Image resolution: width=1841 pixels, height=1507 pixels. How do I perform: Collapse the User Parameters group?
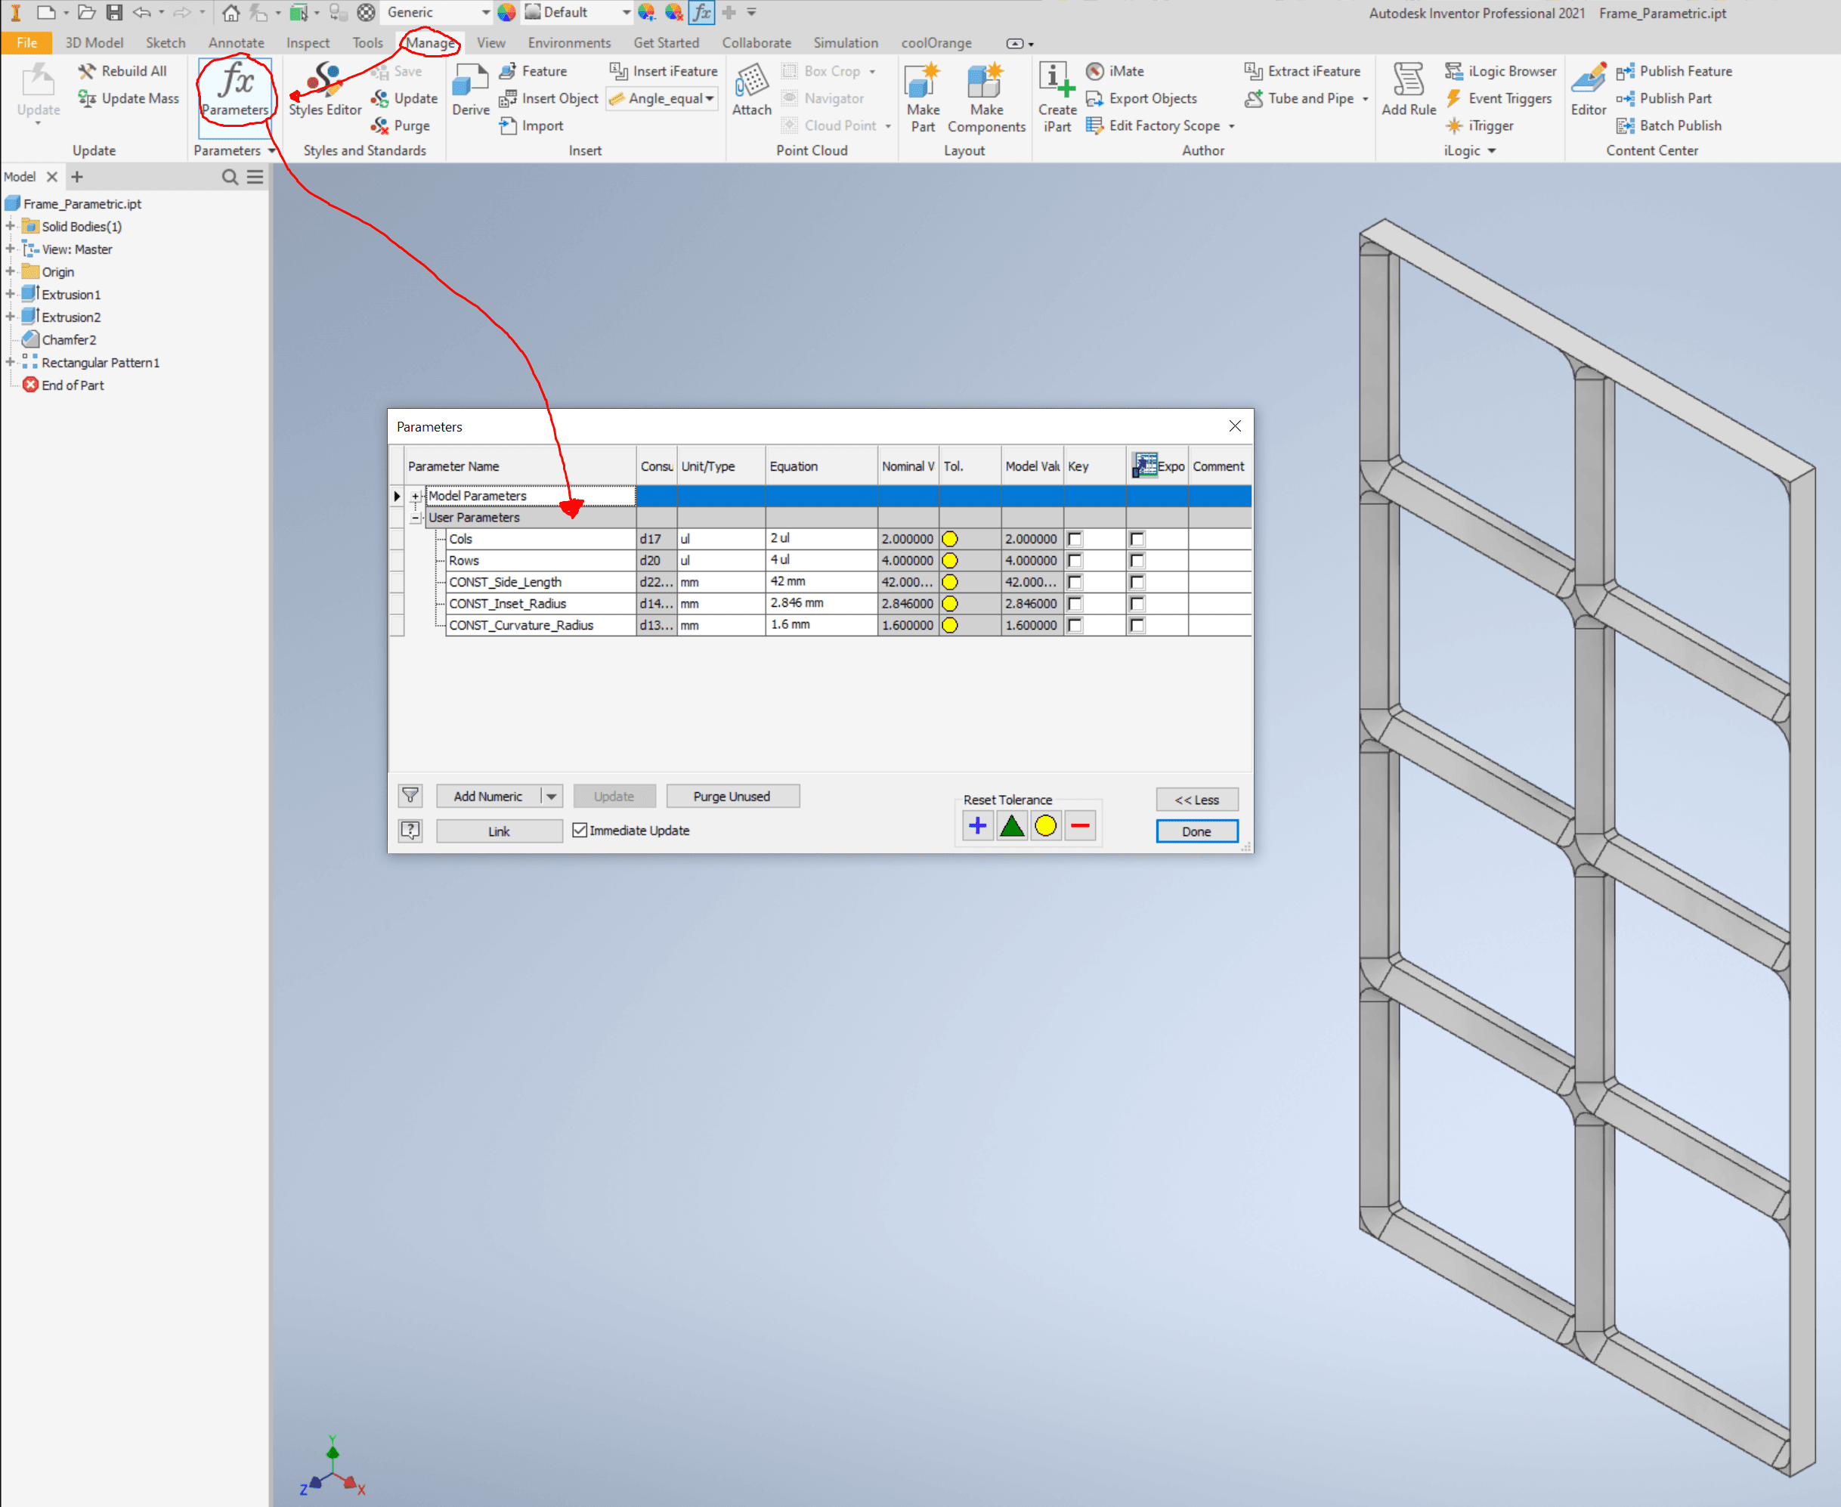pos(416,518)
